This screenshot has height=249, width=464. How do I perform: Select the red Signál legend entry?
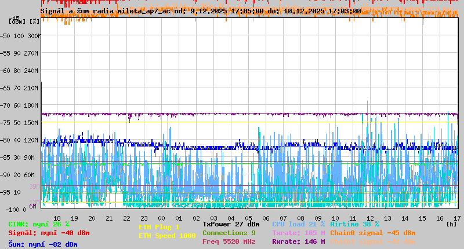[49, 233]
